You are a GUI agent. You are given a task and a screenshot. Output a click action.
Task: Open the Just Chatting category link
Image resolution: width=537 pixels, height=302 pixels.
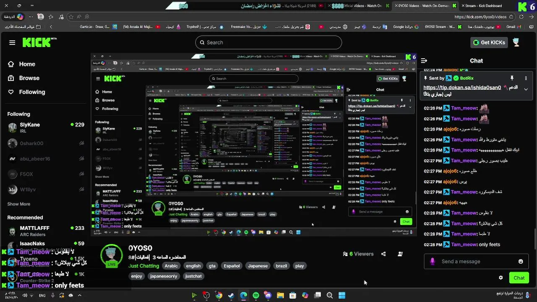144,266
